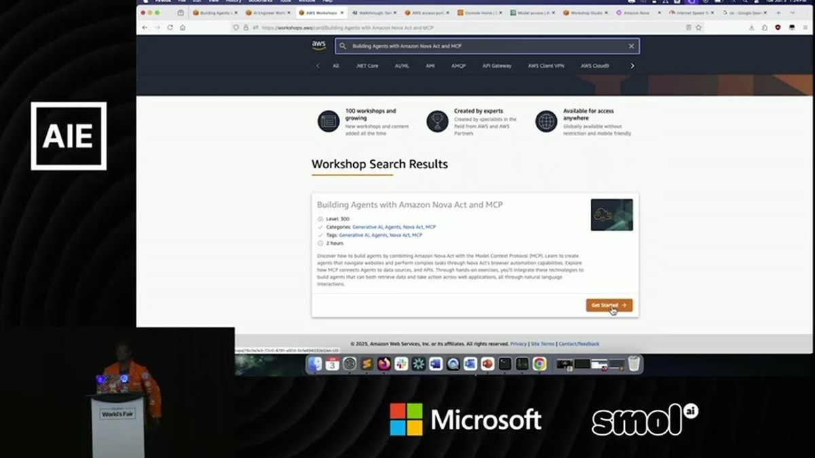The image size is (815, 458).
Task: Open the Privacy link in footer
Action: click(x=518, y=344)
